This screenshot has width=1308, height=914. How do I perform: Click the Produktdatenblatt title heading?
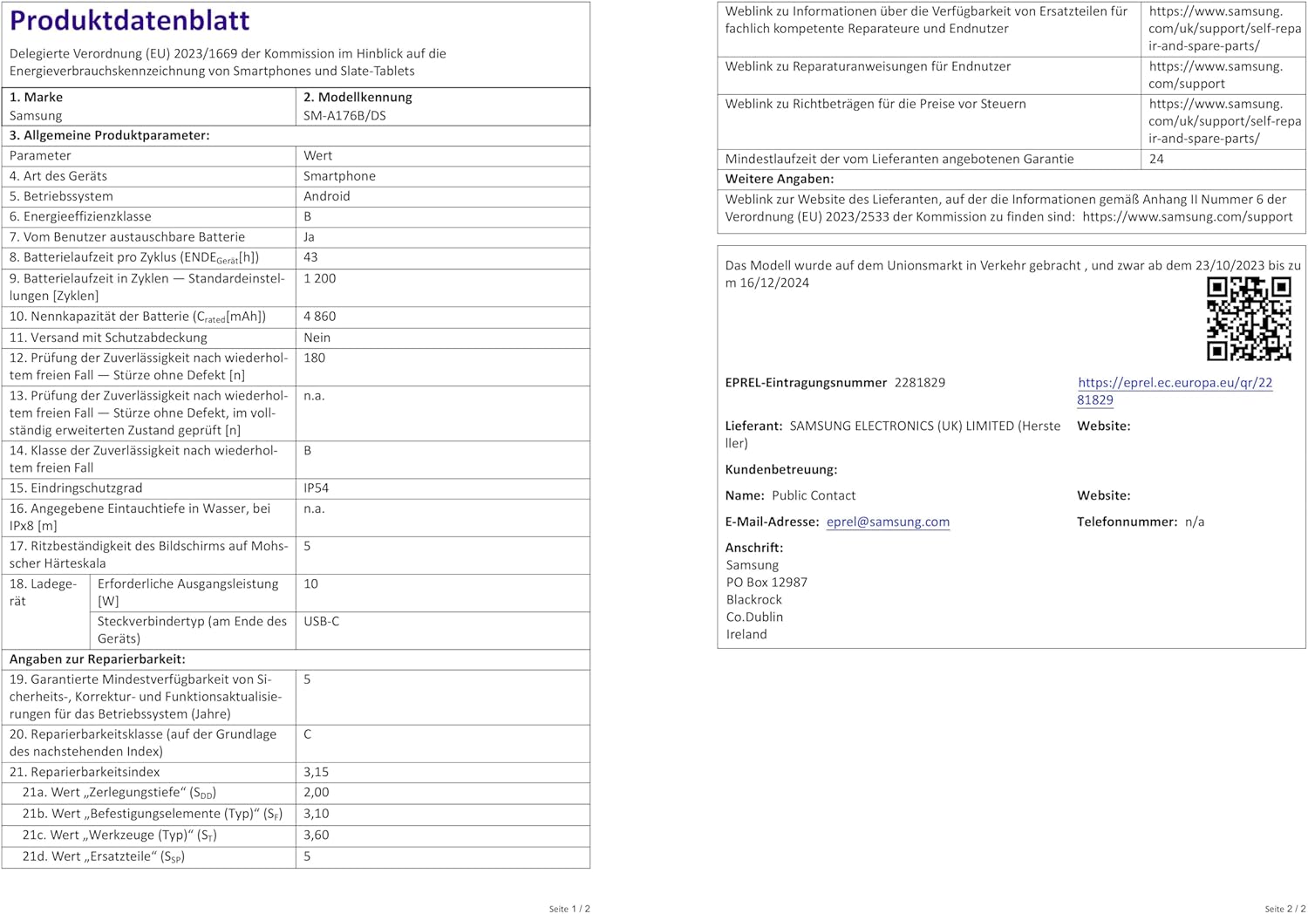[x=129, y=20]
